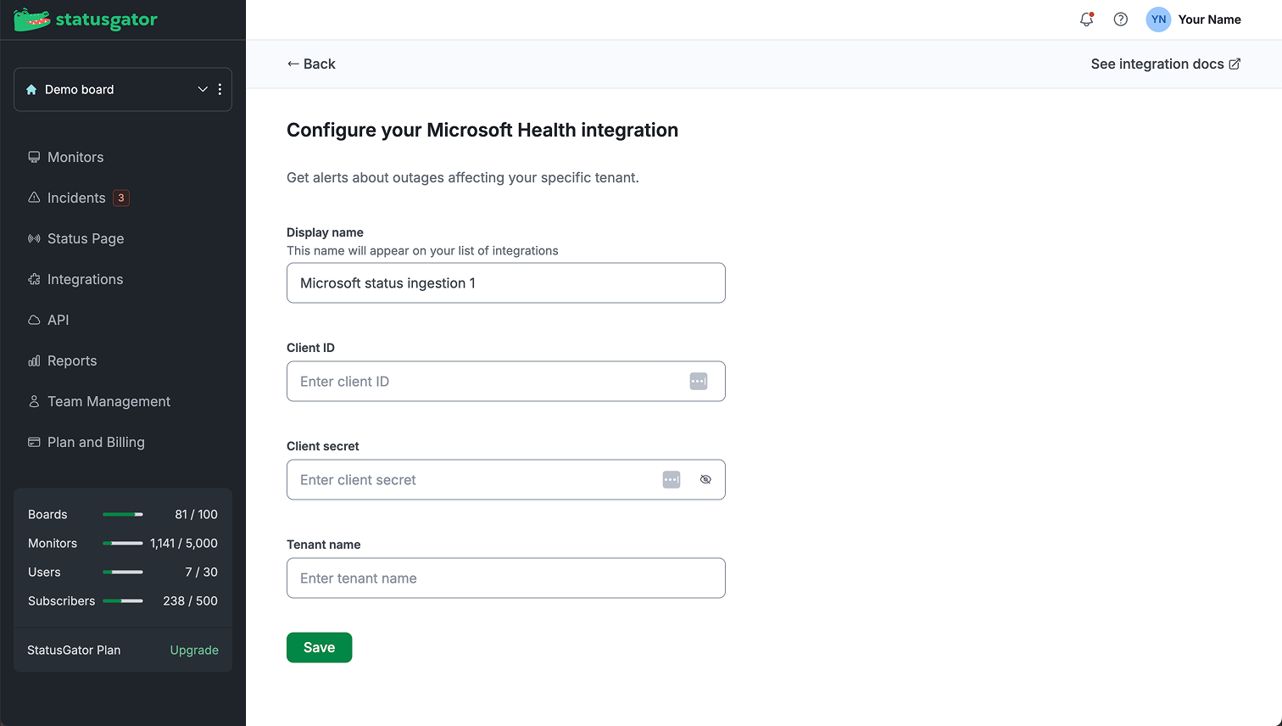This screenshot has height=726, width=1282.
Task: Click the Monitors screen icon
Action: (34, 157)
